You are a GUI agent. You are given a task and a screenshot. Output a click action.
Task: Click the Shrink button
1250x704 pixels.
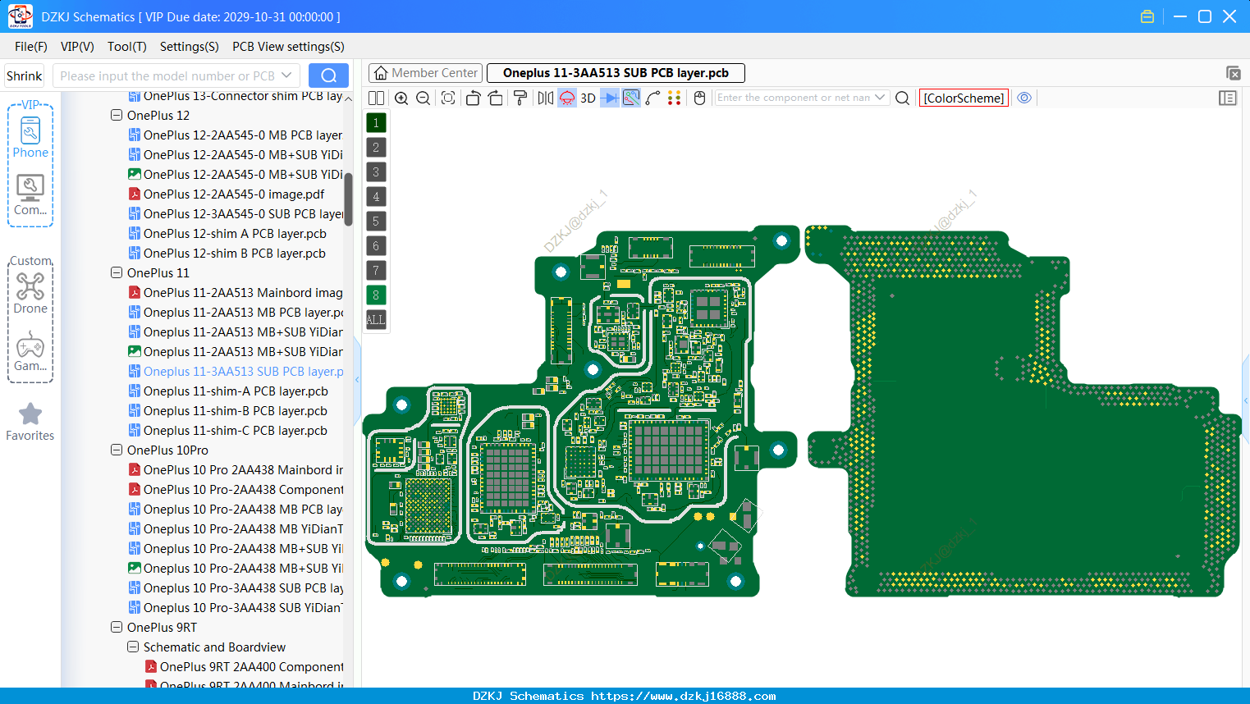tap(25, 75)
